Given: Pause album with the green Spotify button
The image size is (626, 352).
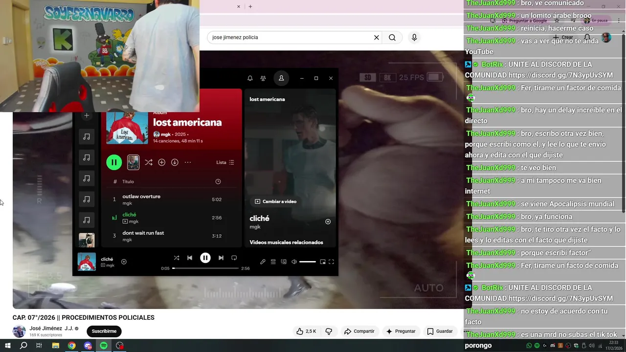Looking at the screenshot, I should point(114,162).
